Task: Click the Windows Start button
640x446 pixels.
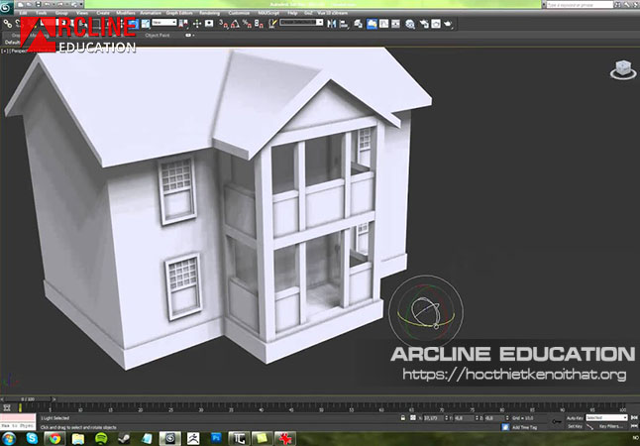Action: (x=9, y=437)
